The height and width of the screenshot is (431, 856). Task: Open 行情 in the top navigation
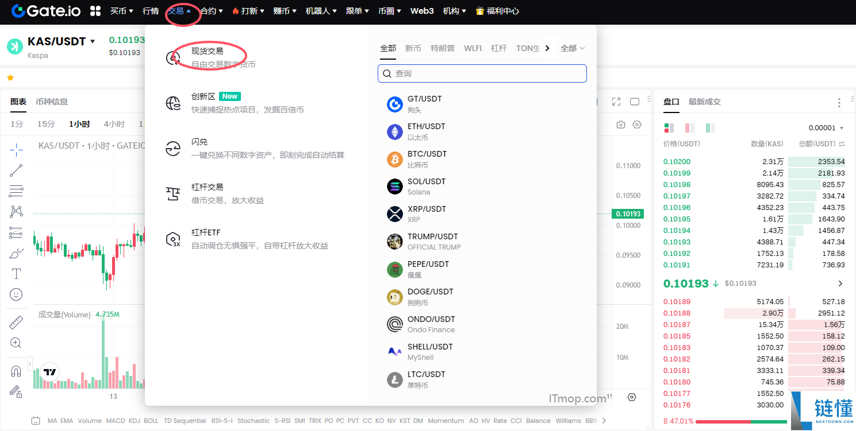click(151, 11)
